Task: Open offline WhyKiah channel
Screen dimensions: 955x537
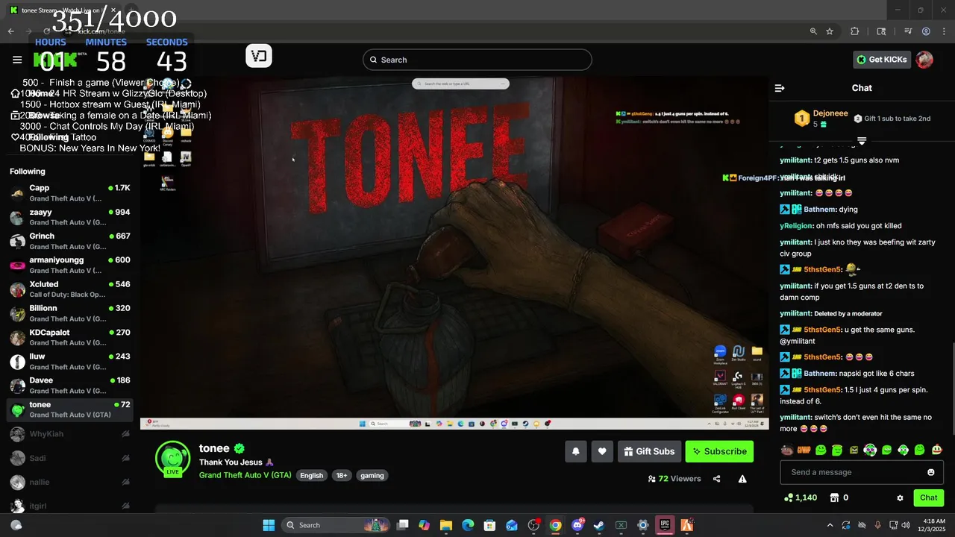Action: coord(70,433)
